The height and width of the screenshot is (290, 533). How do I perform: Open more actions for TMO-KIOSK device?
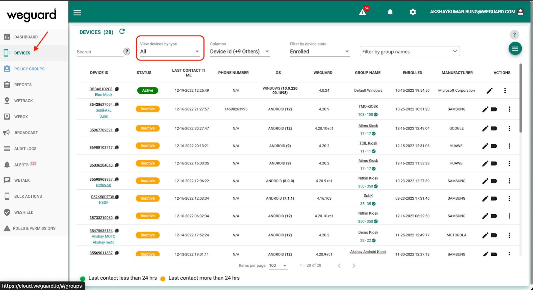coord(509,109)
